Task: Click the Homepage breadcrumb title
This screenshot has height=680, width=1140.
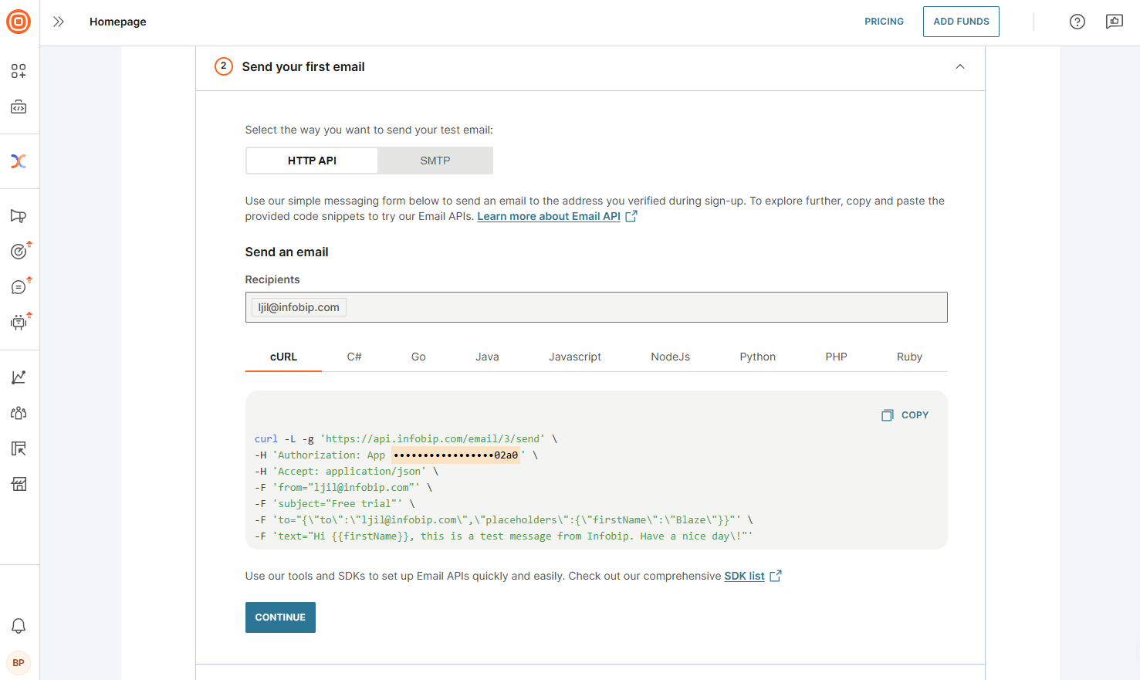Action: click(x=118, y=22)
